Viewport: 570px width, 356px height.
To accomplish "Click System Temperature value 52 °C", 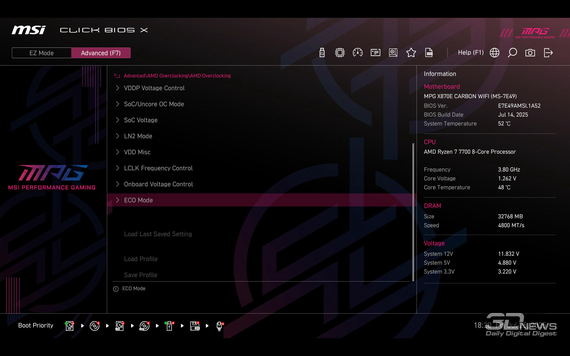I will 504,124.
